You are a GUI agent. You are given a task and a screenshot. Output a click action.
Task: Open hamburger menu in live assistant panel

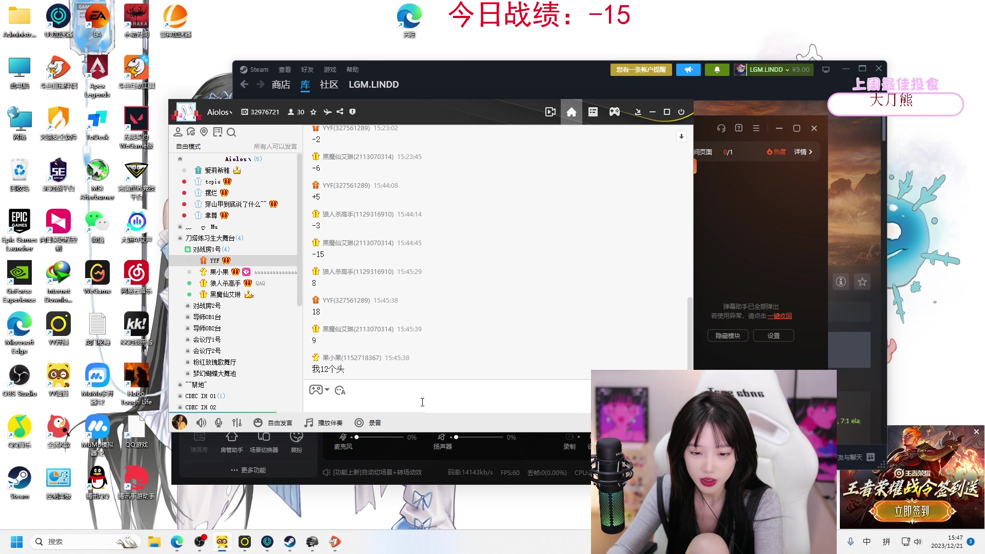(756, 128)
